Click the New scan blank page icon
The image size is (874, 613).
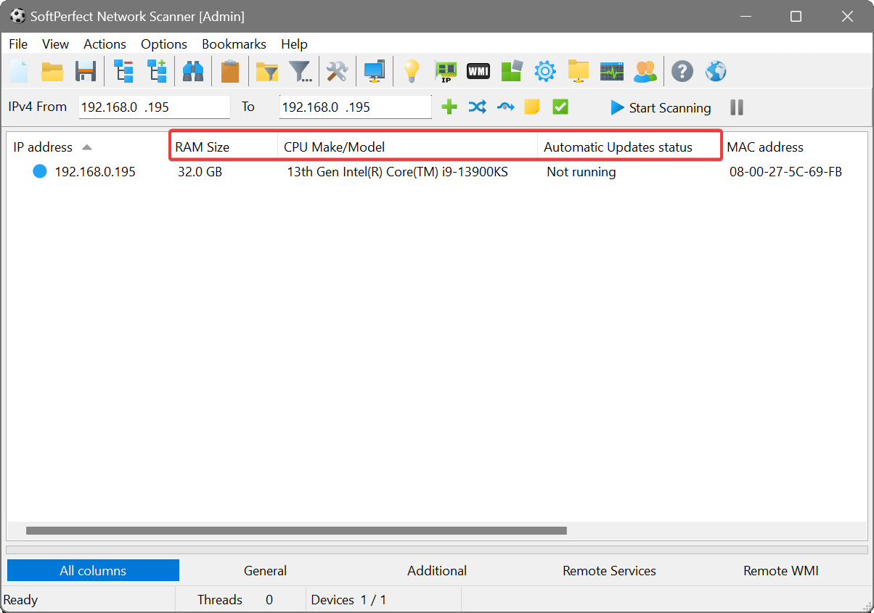pos(19,71)
